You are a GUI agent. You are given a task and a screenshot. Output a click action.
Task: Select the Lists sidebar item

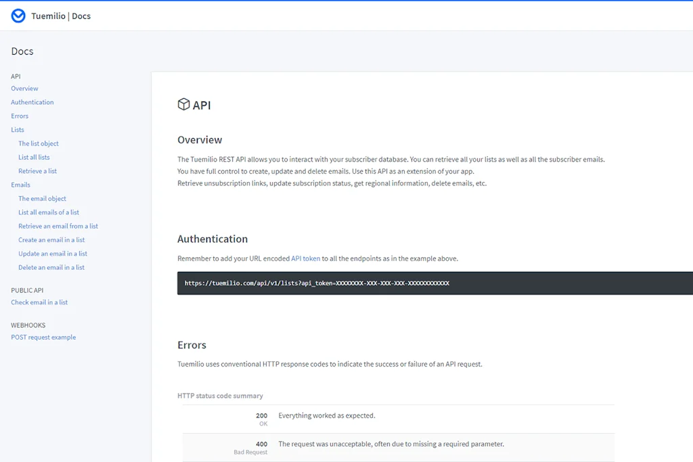[x=18, y=129]
